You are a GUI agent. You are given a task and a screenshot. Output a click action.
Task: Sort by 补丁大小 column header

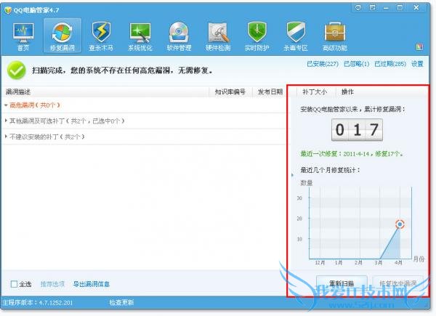point(315,92)
